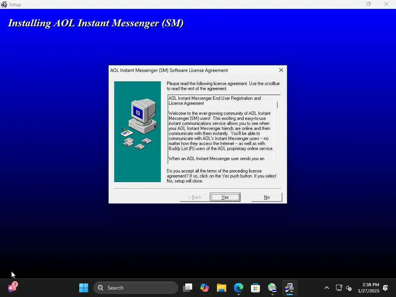Open the notifications bell icon
Viewport: 396px width, 297px height.
pos(386,288)
